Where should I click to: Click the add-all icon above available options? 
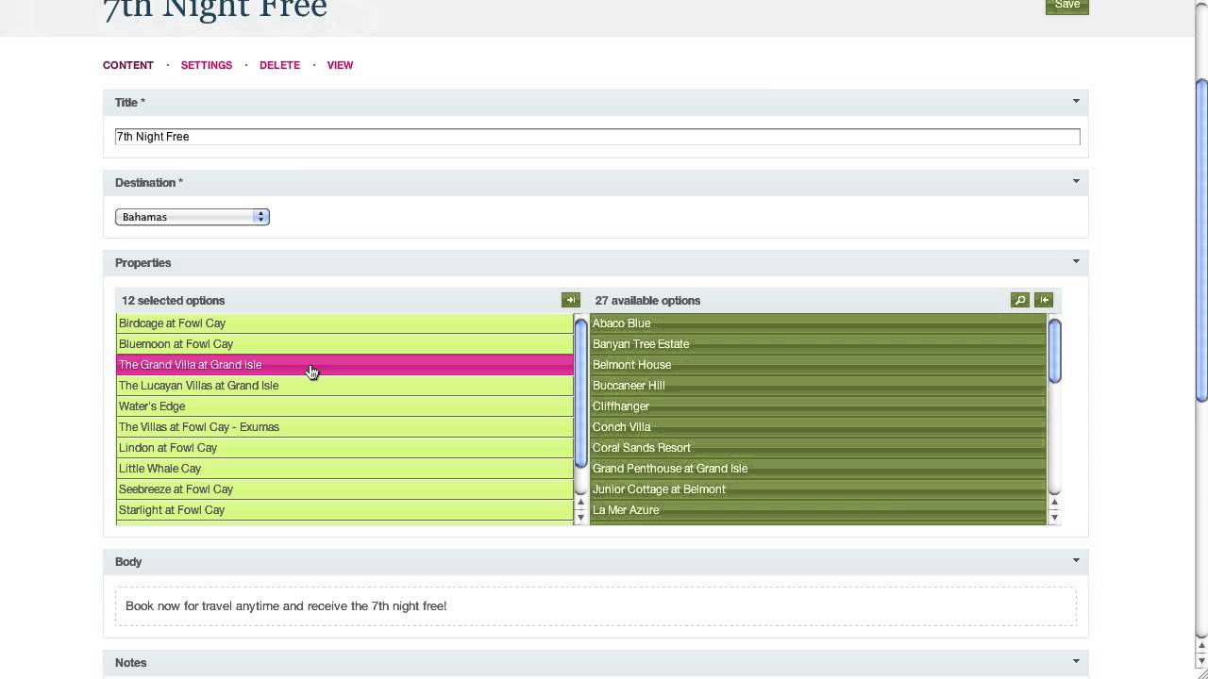pos(1044,300)
